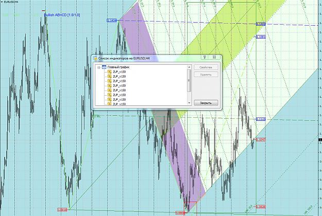Click the help question-mark button in the dialog title bar
Screen dimensions: 322x216
205,57
